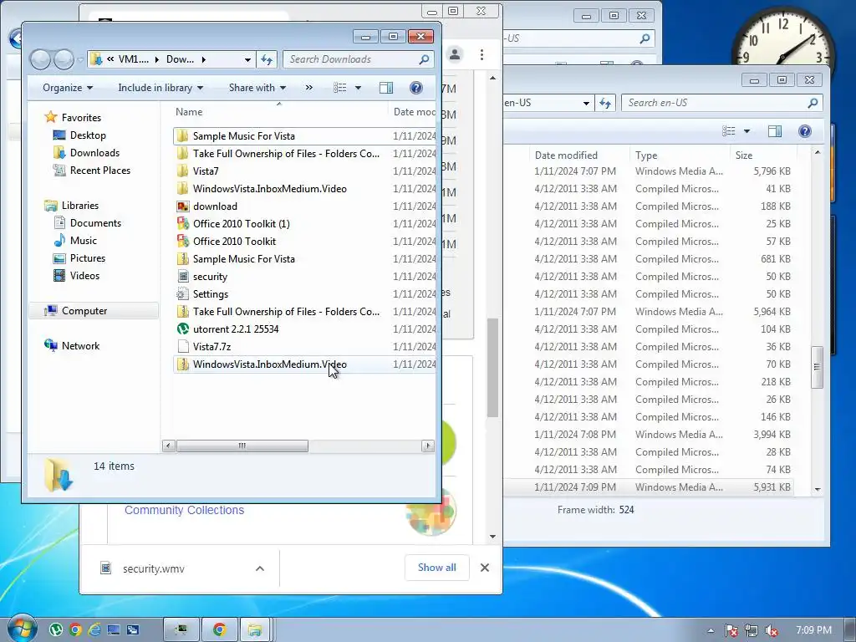Open Desktop in Favorites
Viewport: 856px width, 642px height.
(87, 135)
